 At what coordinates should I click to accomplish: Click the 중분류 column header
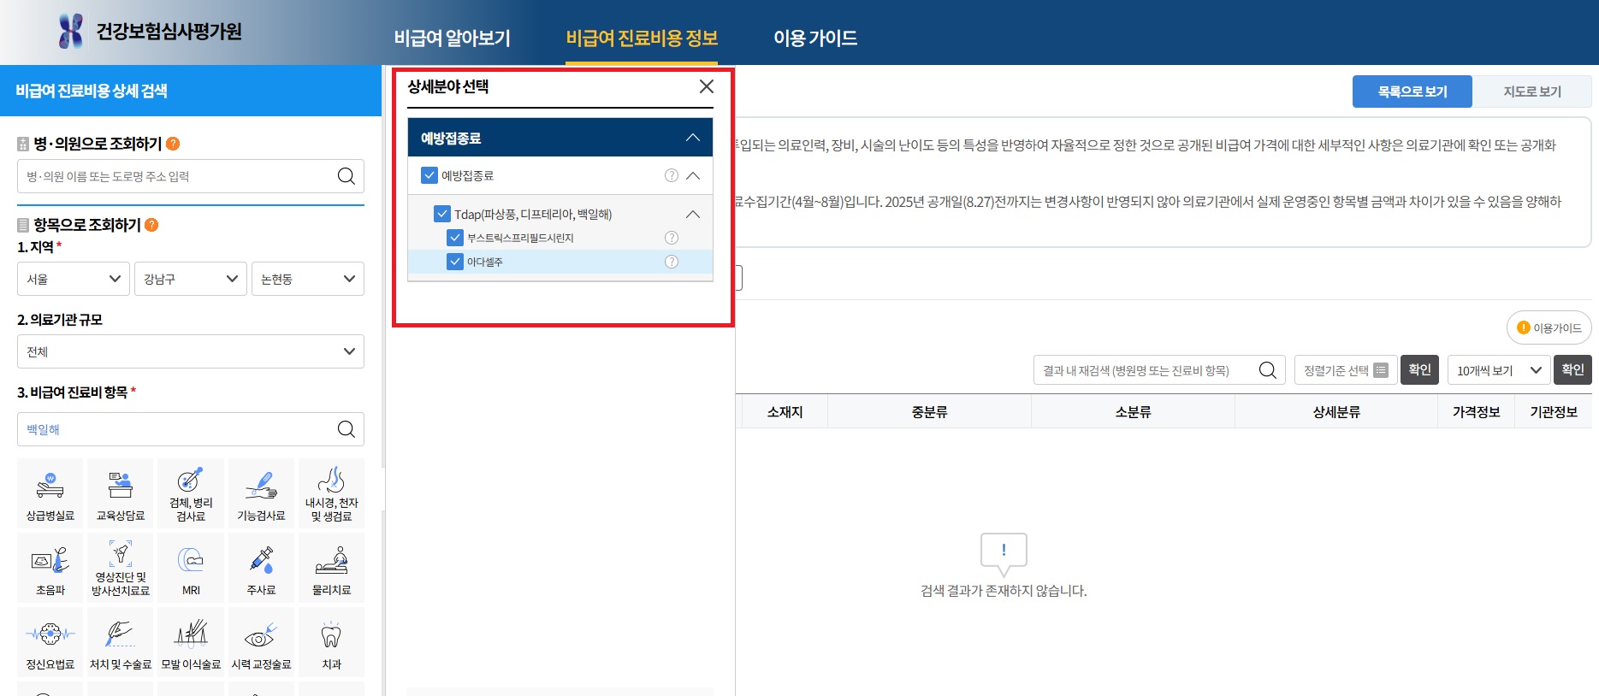point(929,412)
